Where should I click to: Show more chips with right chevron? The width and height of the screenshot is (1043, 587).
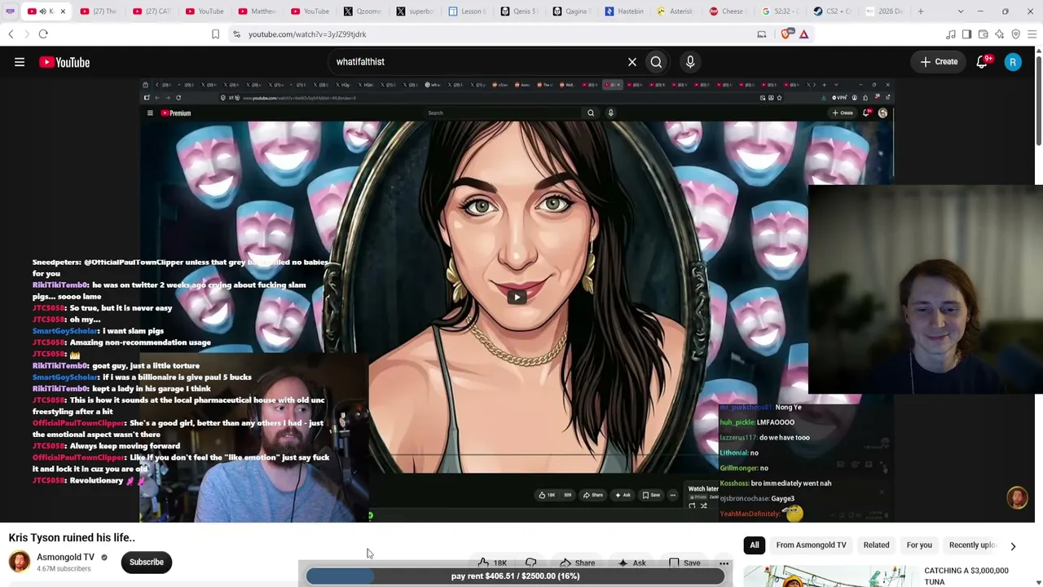click(x=1013, y=545)
